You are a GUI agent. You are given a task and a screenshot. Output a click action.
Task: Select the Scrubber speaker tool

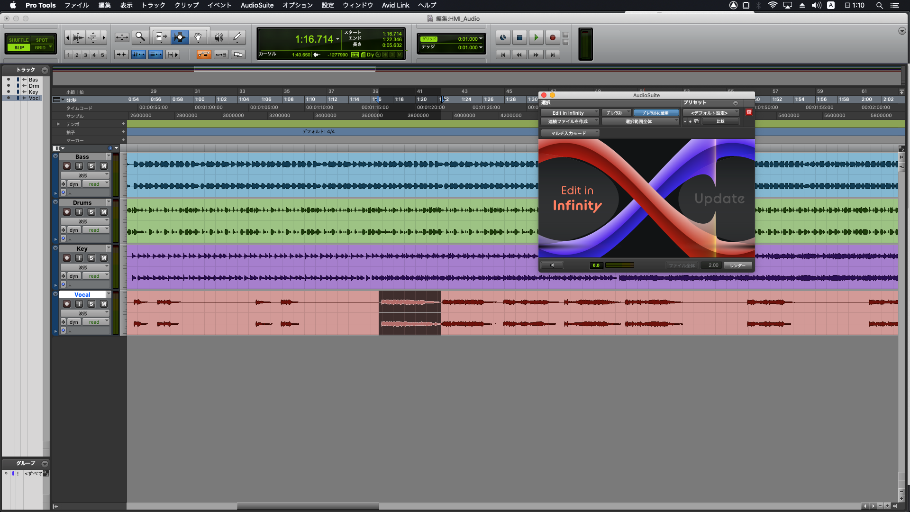click(x=219, y=37)
